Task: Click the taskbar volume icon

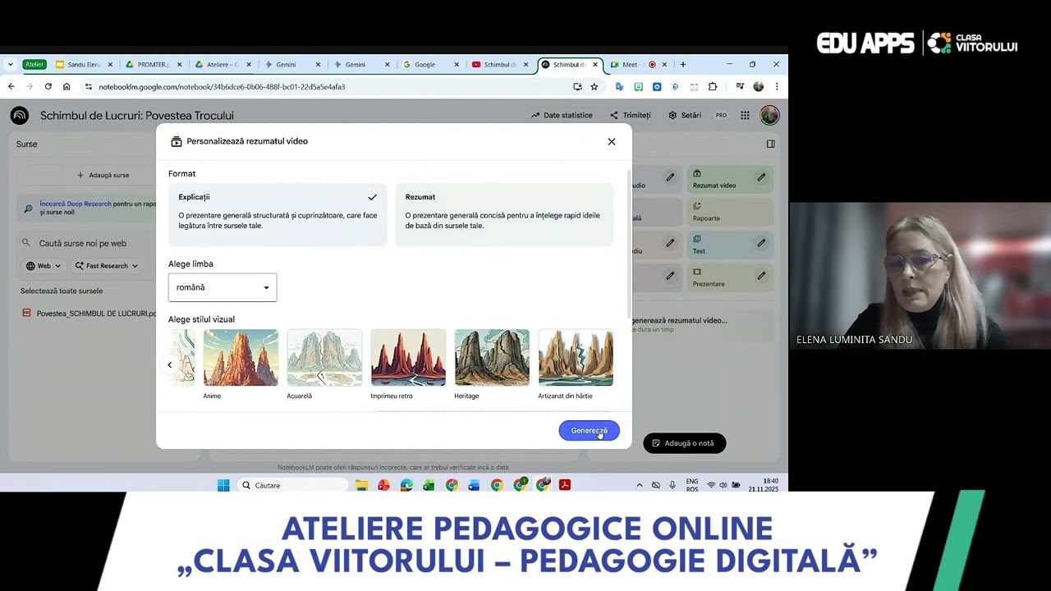Action: click(723, 485)
